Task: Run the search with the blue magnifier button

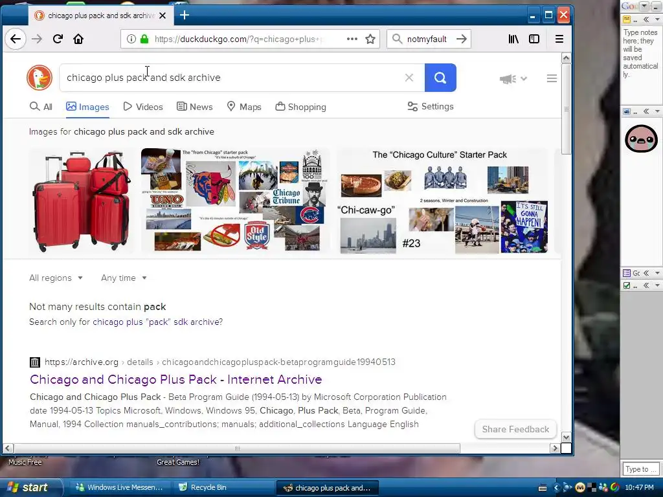Action: click(x=440, y=78)
